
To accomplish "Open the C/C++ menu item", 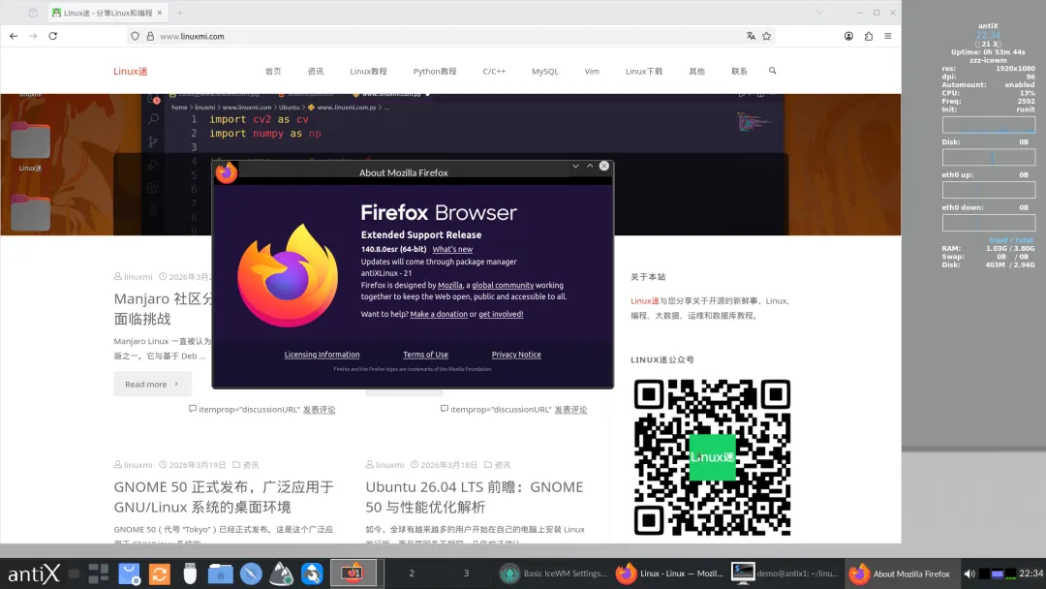I will pos(494,72).
